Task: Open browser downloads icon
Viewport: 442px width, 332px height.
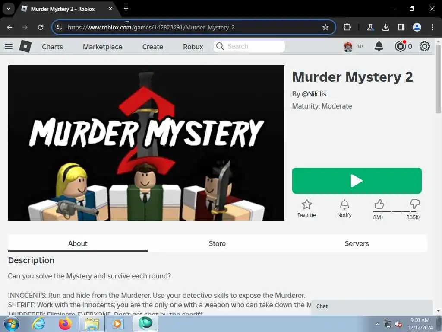Action: coord(385,27)
